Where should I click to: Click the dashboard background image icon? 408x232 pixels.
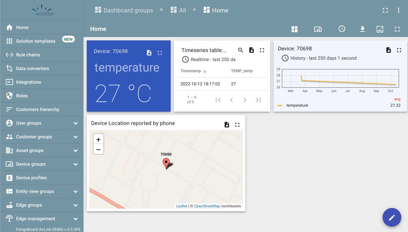(x=380, y=29)
